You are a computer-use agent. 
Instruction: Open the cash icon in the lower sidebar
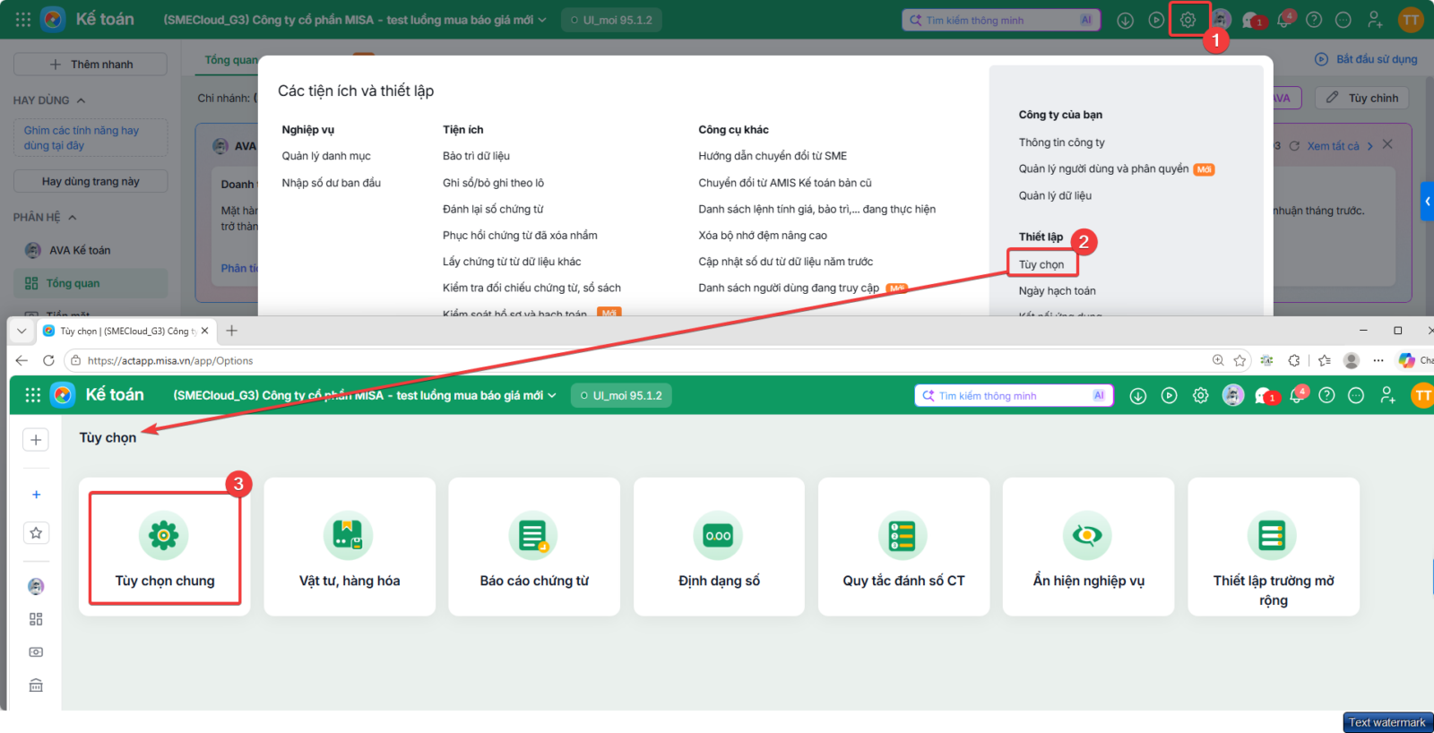pyautogui.click(x=36, y=652)
